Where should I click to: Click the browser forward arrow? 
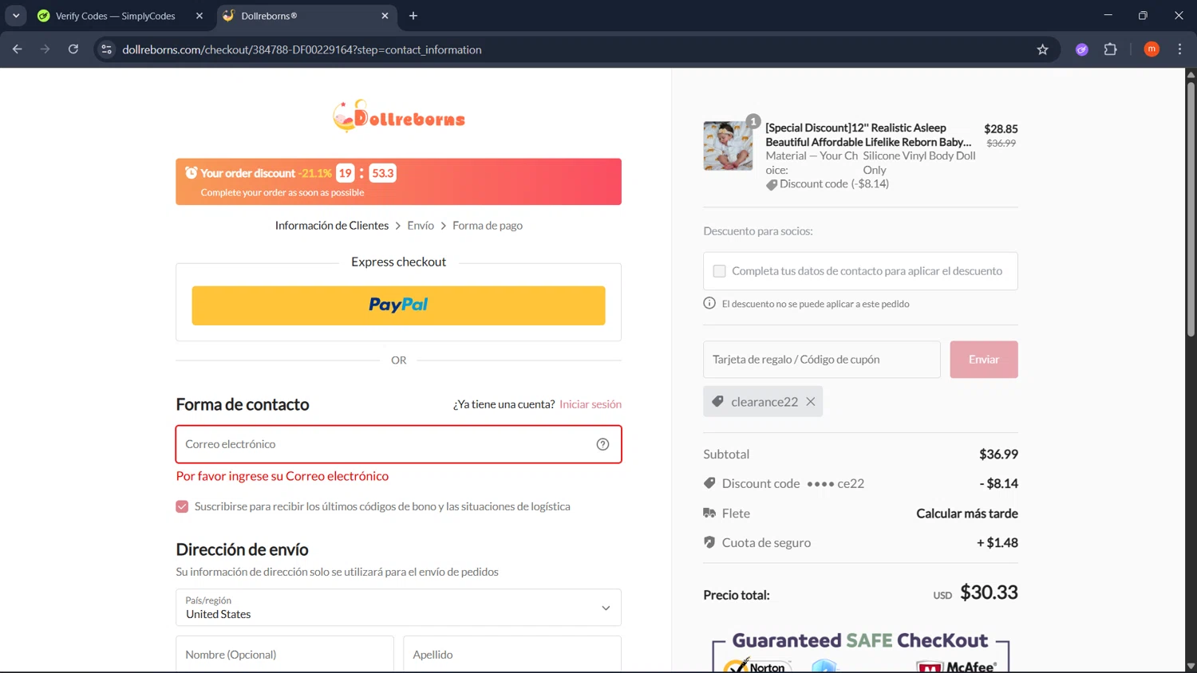(45, 49)
